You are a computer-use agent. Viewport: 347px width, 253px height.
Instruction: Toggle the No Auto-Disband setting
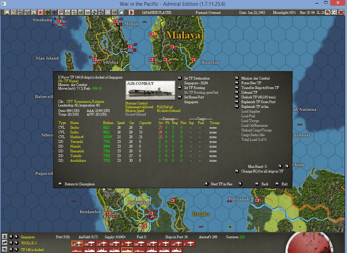click(169, 110)
